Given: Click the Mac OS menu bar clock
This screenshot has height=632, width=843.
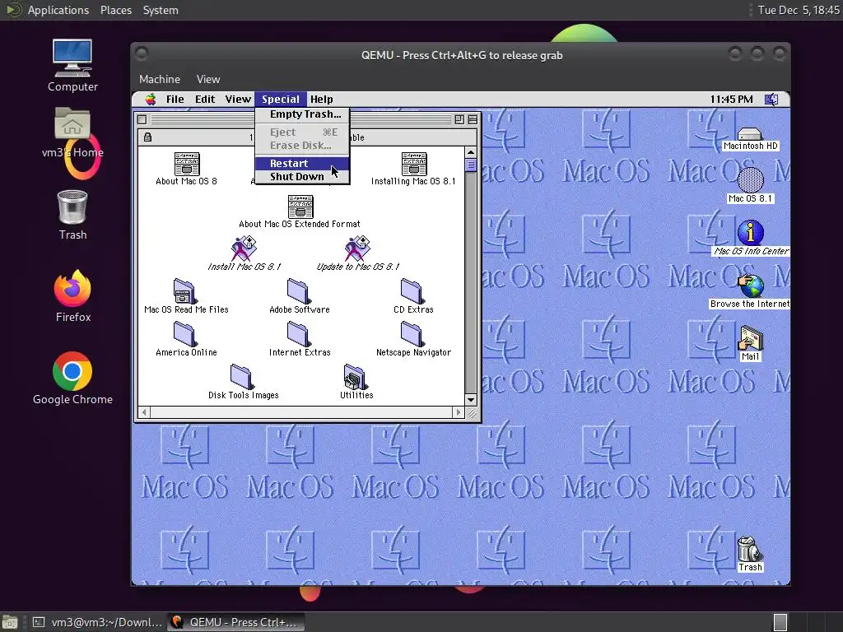Looking at the screenshot, I should tap(731, 99).
